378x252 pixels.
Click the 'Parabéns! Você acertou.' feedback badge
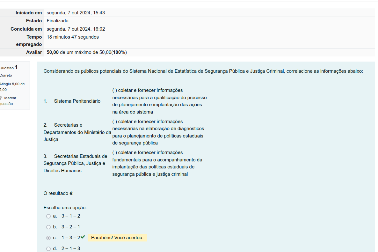(x=117, y=238)
